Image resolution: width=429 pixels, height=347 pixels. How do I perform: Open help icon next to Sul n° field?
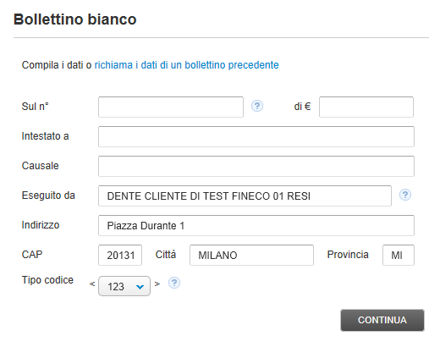pos(257,106)
